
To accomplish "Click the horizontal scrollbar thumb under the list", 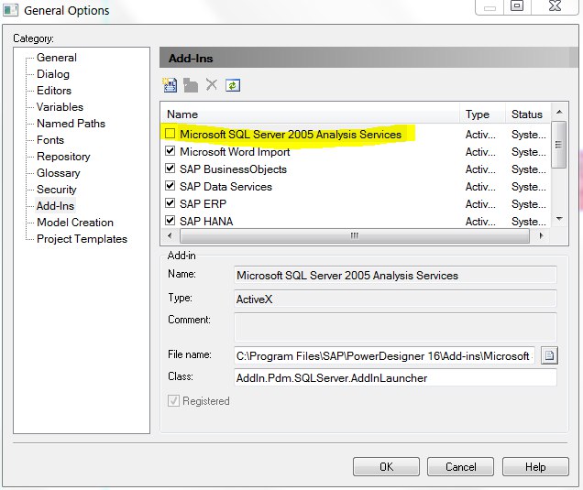I will (355, 235).
